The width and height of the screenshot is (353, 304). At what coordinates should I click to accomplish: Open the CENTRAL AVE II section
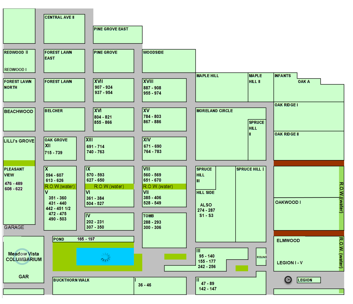tap(64, 29)
